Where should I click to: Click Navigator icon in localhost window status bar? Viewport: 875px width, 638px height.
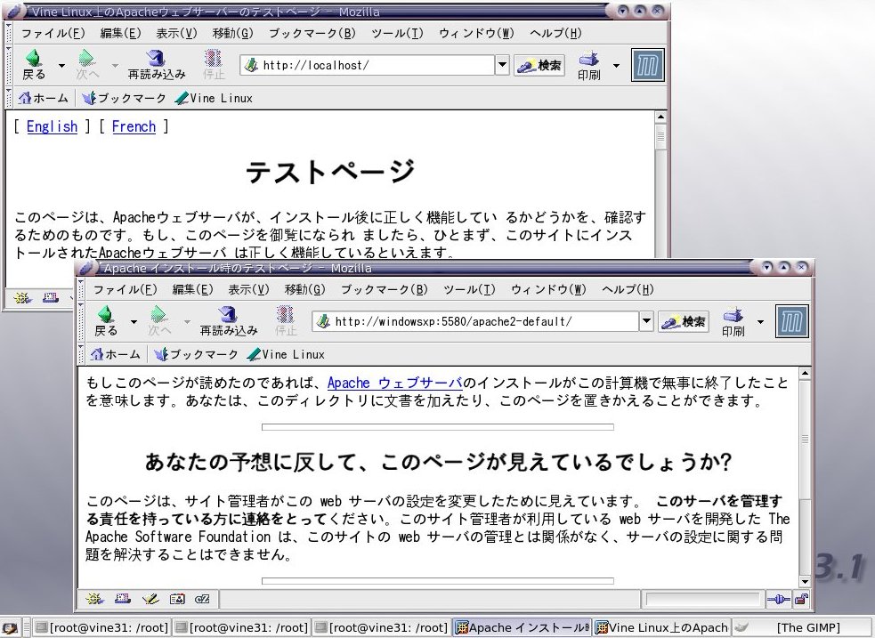coord(22,298)
